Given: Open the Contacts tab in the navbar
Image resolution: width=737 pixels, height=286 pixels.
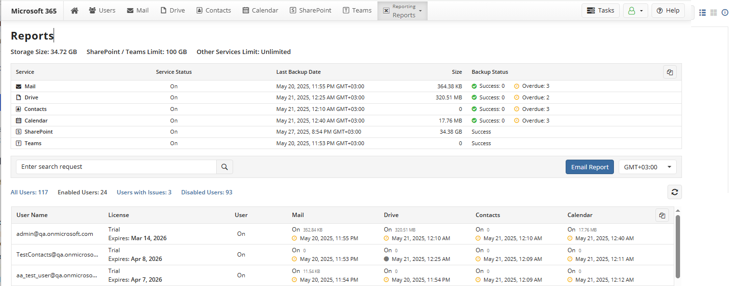Looking at the screenshot, I should tap(214, 10).
